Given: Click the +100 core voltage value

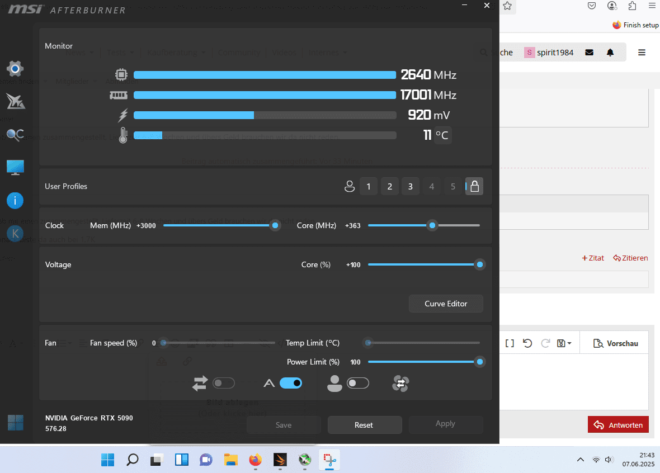Looking at the screenshot, I should pyautogui.click(x=353, y=265).
